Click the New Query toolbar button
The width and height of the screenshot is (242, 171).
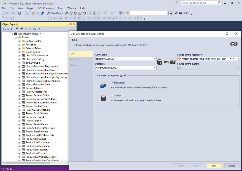(55, 13)
